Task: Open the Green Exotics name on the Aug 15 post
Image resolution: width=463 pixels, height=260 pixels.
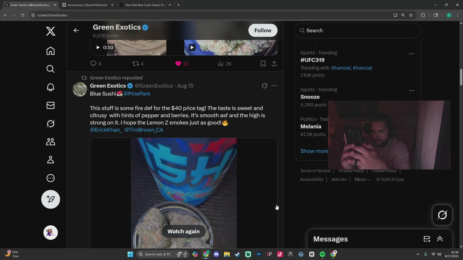Action: tap(108, 86)
